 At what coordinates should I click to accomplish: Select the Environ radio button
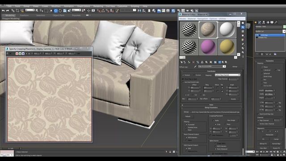coord(194,75)
